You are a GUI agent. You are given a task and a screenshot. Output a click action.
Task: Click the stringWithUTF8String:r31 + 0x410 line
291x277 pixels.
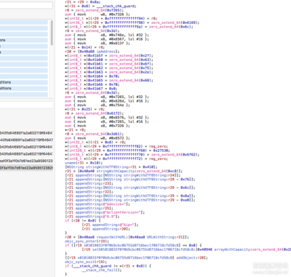(111, 167)
